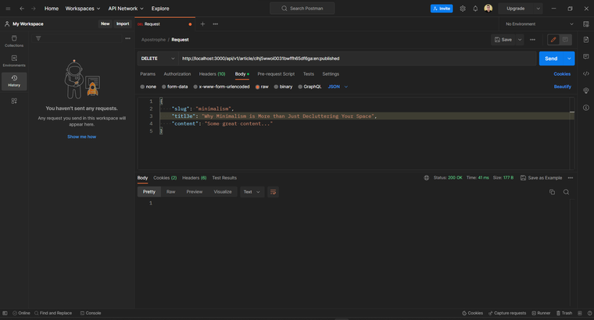Click Save as Example
594x320 pixels.
click(x=541, y=178)
